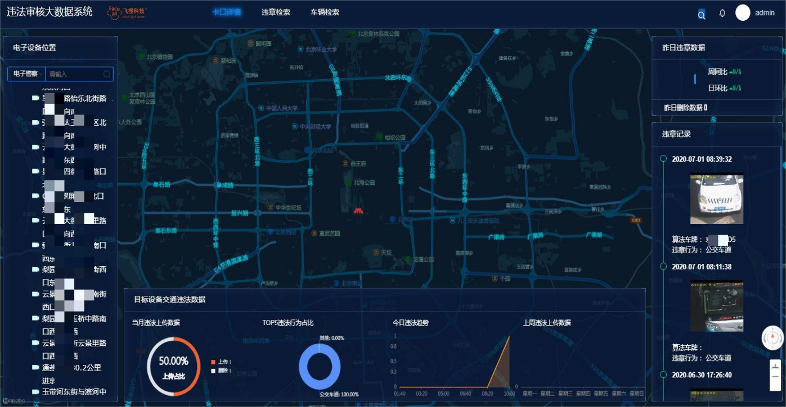Open the 电子警察 device type dropdown
786x407 pixels.
click(x=26, y=74)
